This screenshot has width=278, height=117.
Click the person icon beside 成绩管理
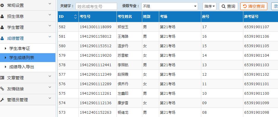pyautogui.click(x=2, y=39)
